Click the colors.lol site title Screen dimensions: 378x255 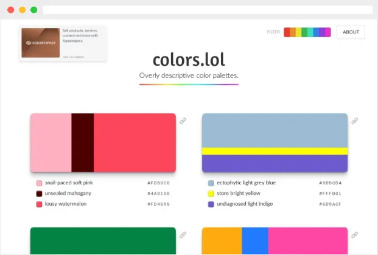tap(189, 60)
